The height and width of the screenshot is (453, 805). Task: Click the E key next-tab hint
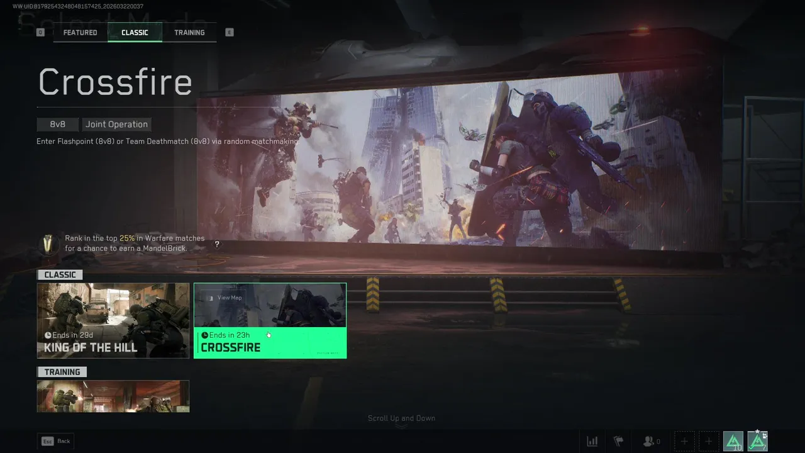tap(230, 32)
